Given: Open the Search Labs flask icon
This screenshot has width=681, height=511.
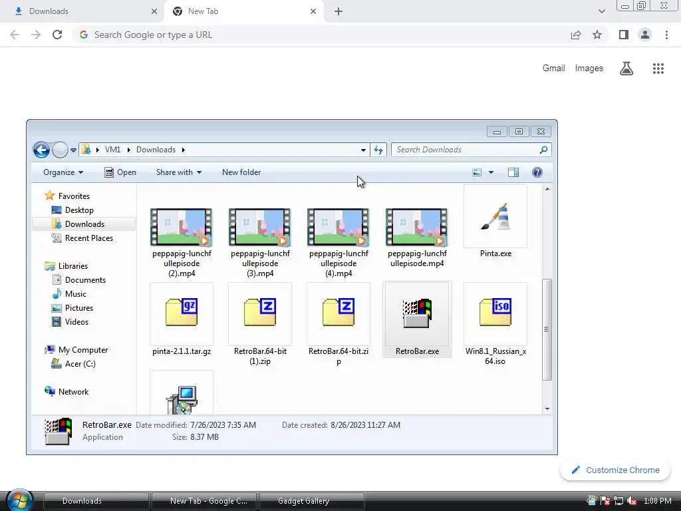Looking at the screenshot, I should pyautogui.click(x=626, y=69).
